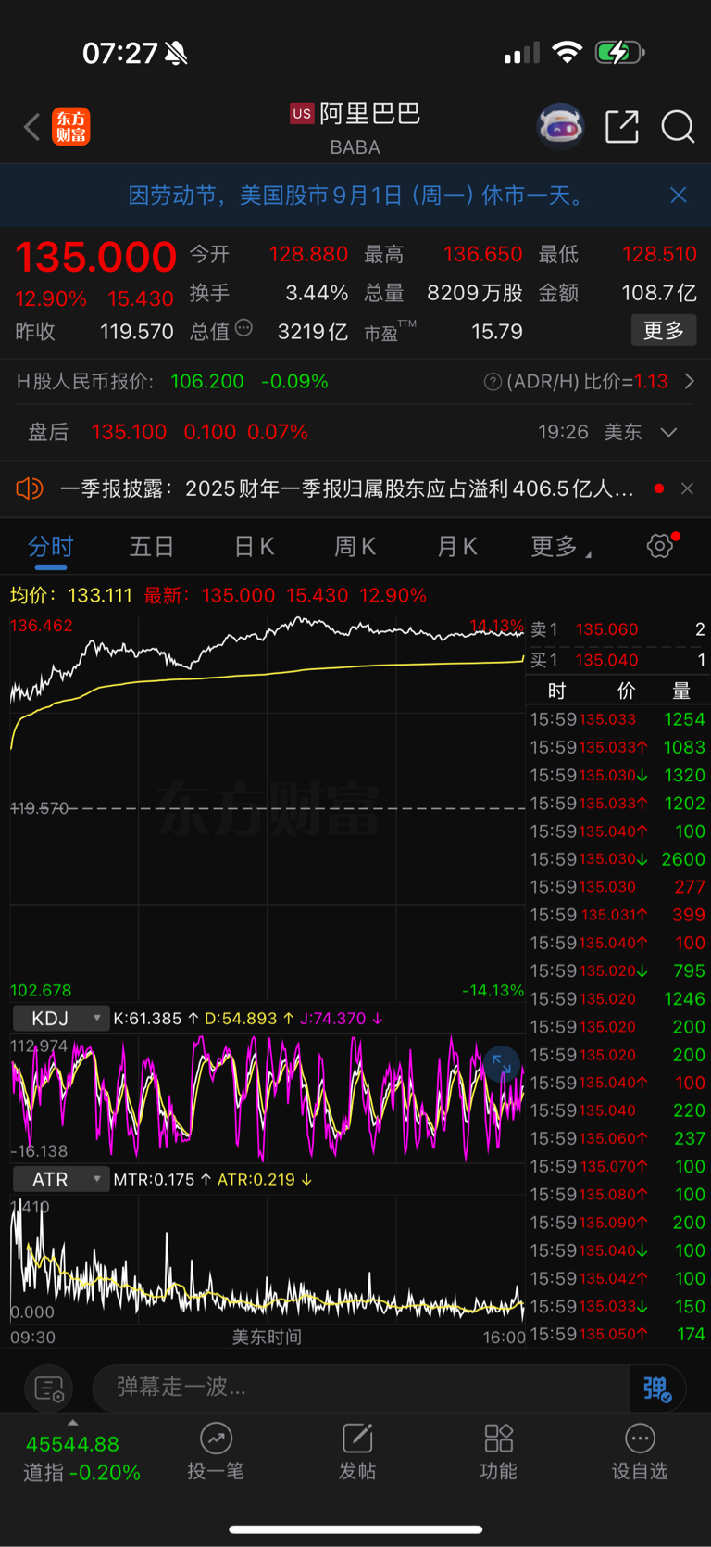The width and height of the screenshot is (711, 1547).
Task: Tap the 135.000 latest price
Action: (95, 257)
